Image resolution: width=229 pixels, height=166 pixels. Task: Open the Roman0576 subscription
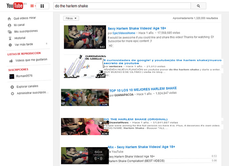click(24, 76)
